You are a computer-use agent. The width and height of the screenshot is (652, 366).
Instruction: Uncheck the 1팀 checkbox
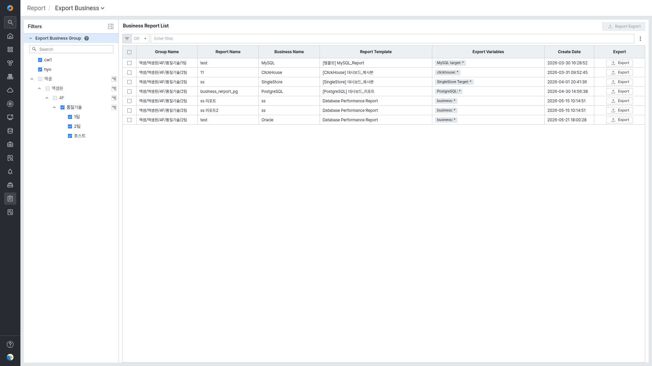click(70, 117)
